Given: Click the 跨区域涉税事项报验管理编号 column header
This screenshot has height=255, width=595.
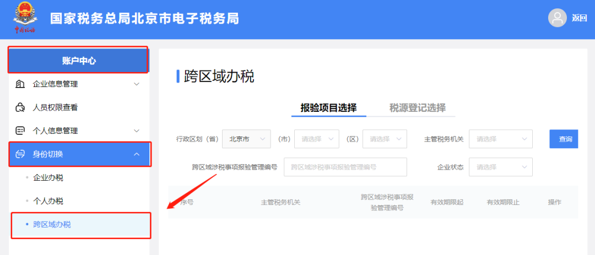Looking at the screenshot, I should 387,203.
